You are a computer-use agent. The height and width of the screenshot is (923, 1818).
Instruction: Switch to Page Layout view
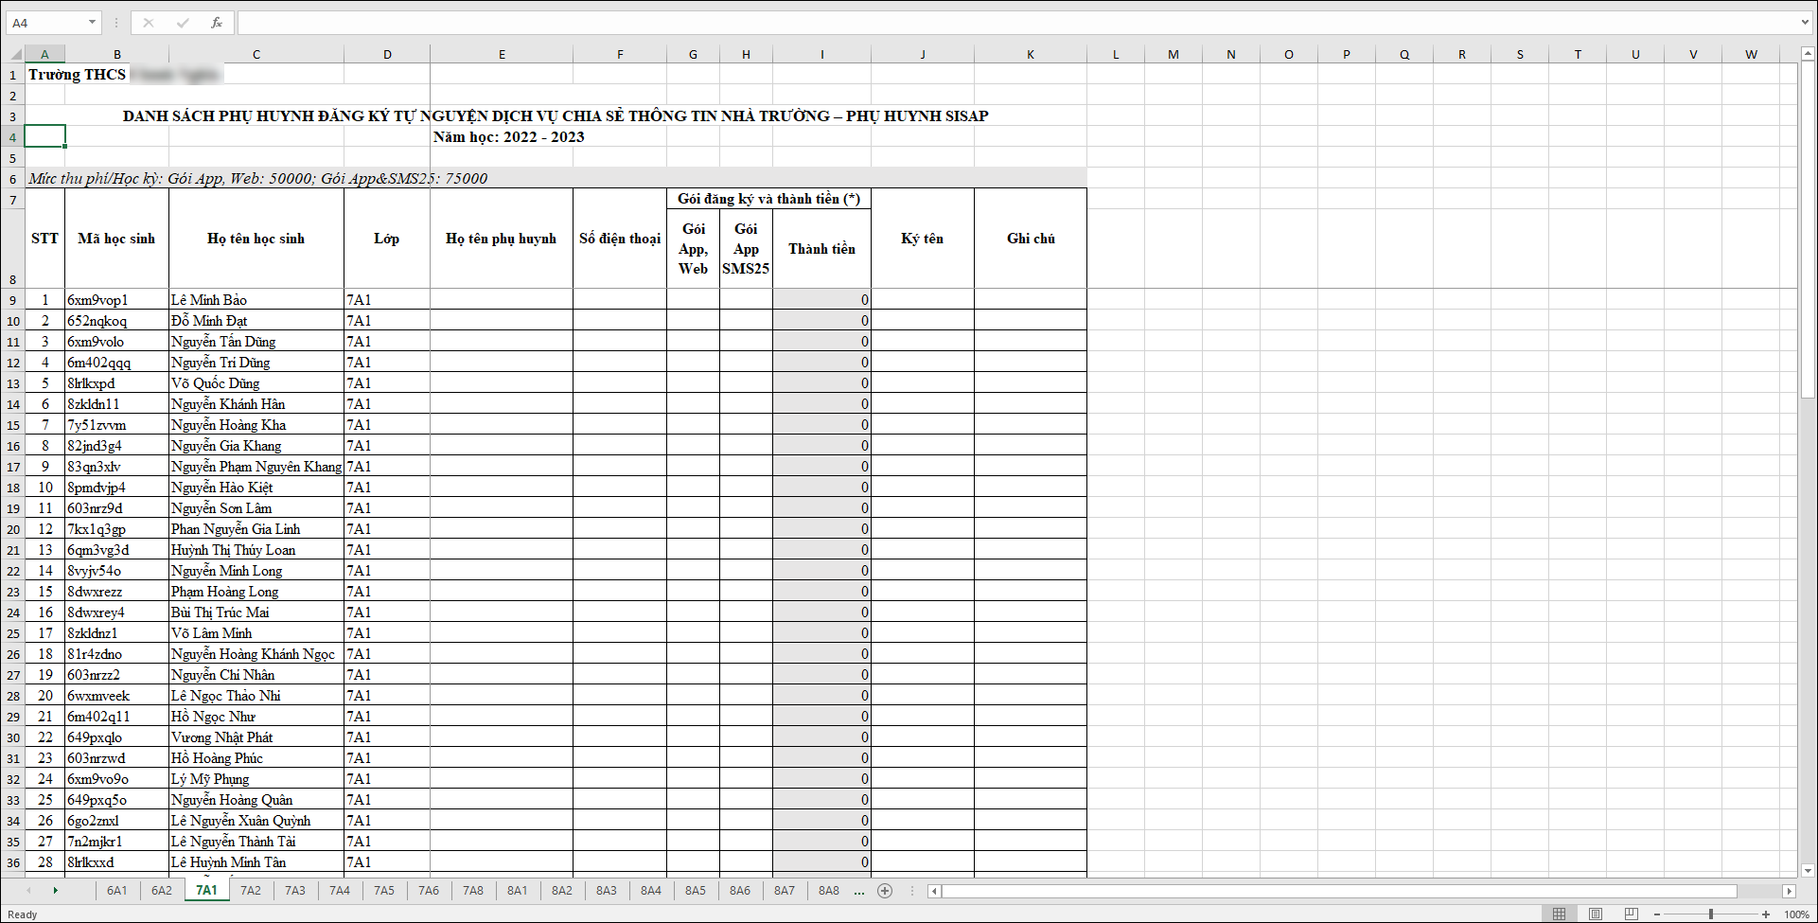[1596, 914]
